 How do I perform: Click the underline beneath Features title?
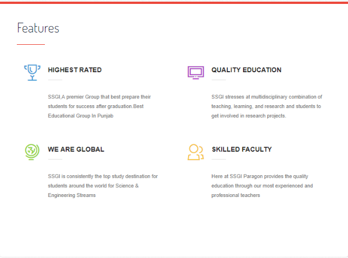point(31,44)
